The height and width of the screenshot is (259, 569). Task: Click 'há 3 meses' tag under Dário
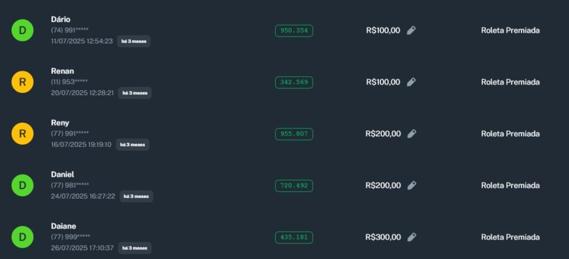tap(133, 41)
